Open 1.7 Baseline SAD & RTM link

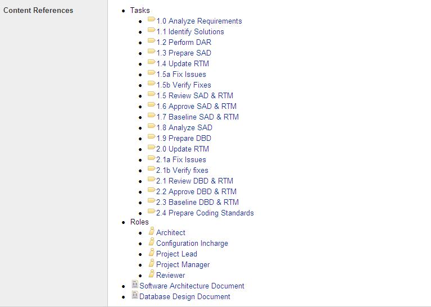click(x=198, y=117)
